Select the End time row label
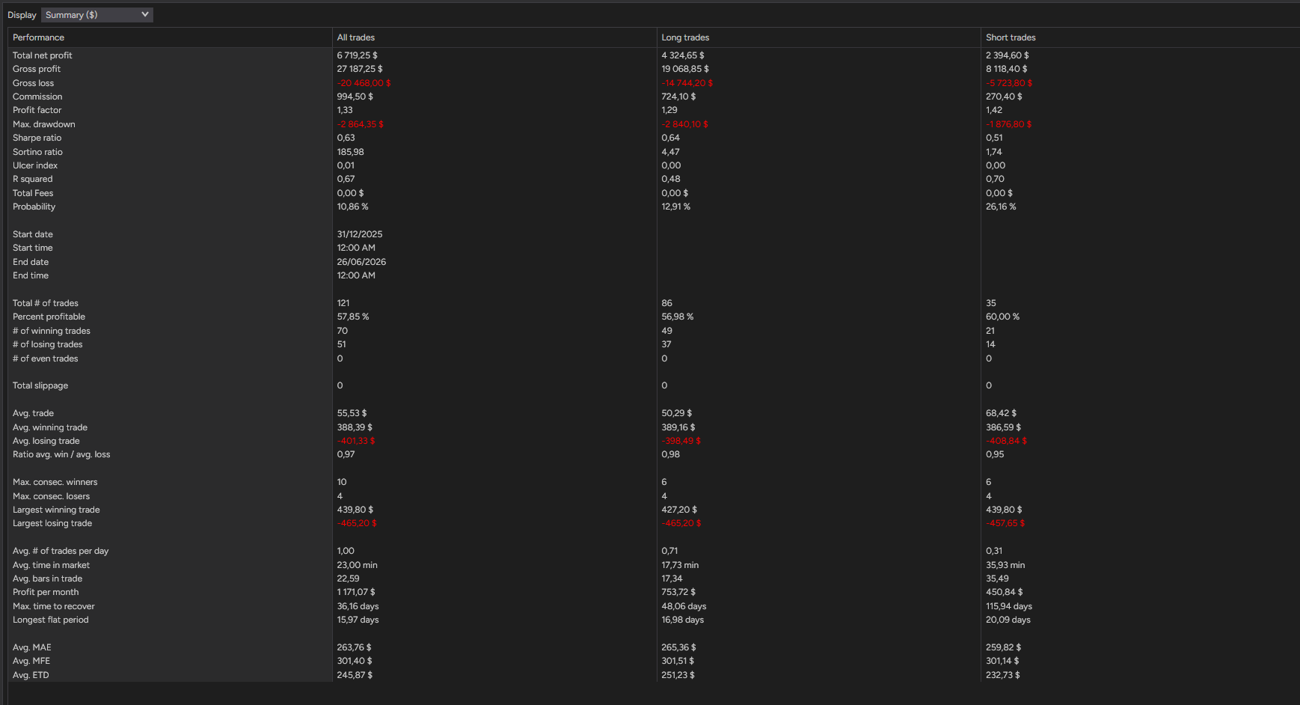Screen dimensions: 1300x705 pos(31,275)
